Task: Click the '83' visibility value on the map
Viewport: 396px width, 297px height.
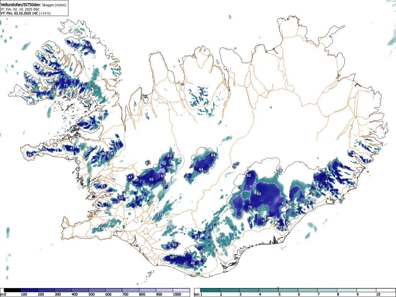Action: [113, 154]
